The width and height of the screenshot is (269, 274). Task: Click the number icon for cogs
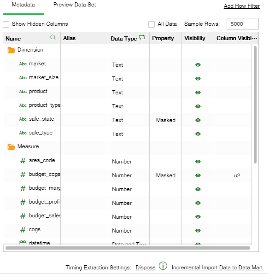coord(23,230)
